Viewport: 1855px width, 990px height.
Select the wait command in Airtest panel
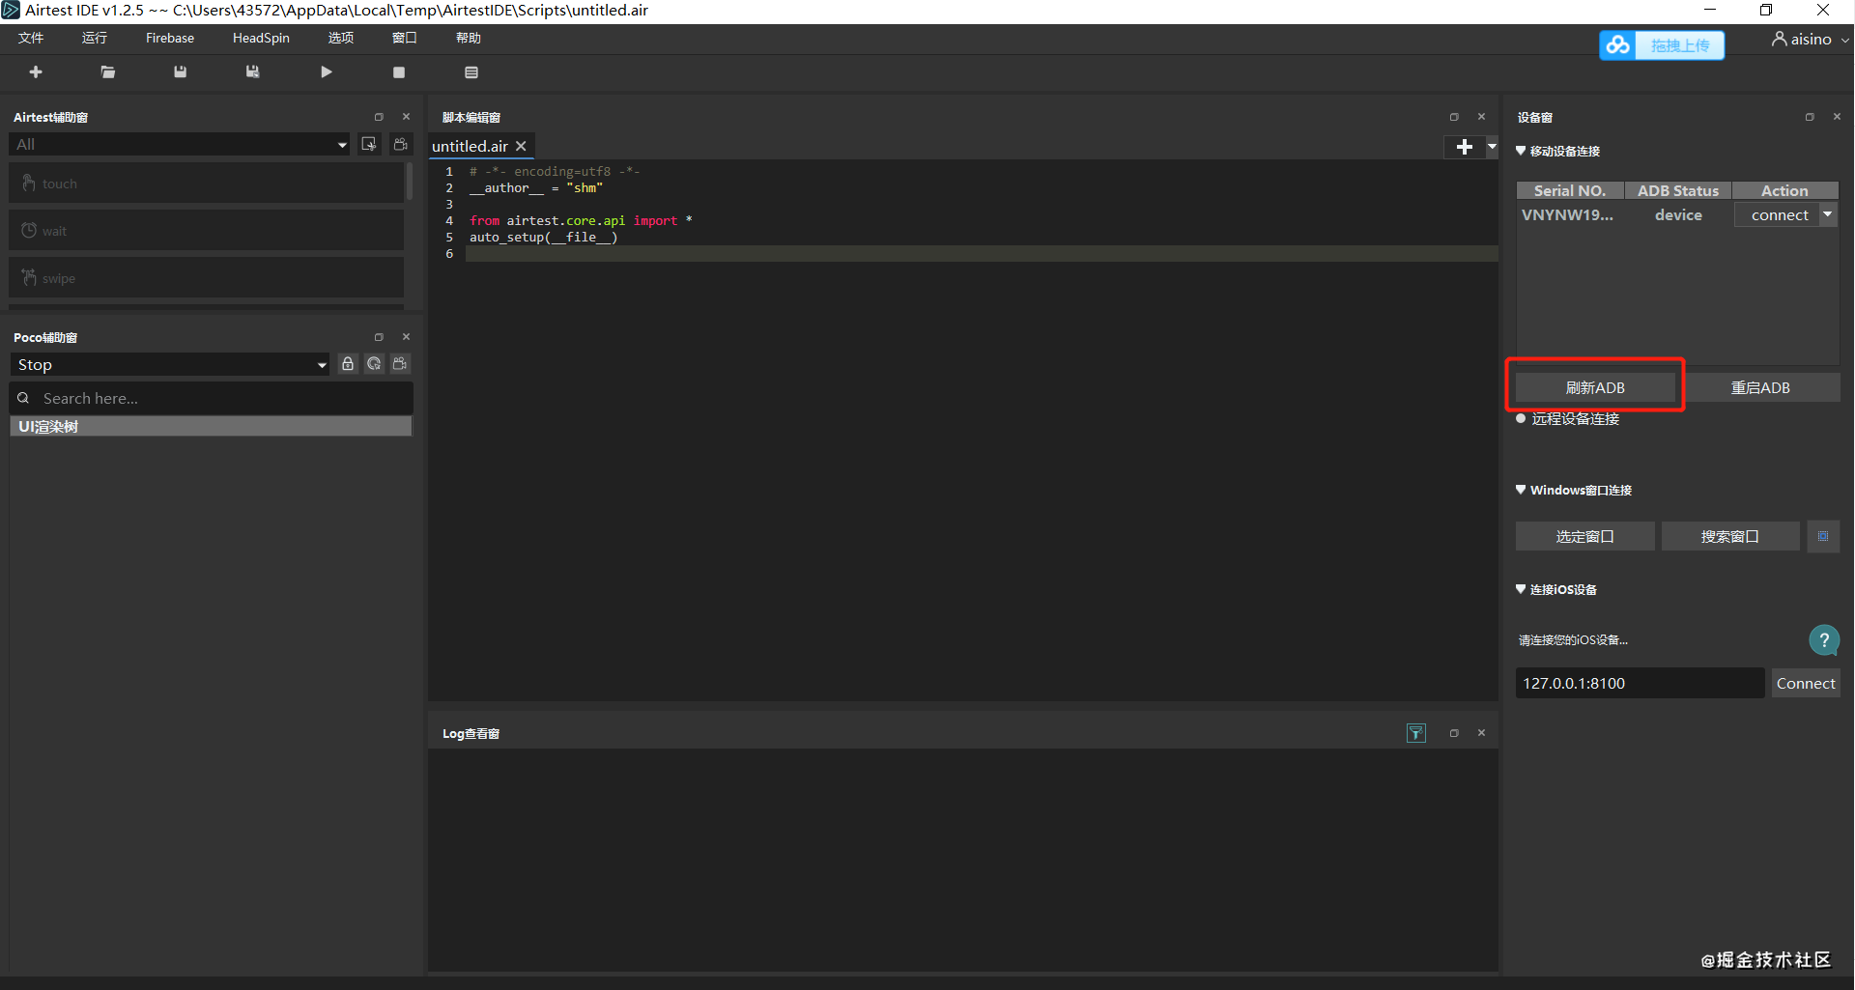206,231
